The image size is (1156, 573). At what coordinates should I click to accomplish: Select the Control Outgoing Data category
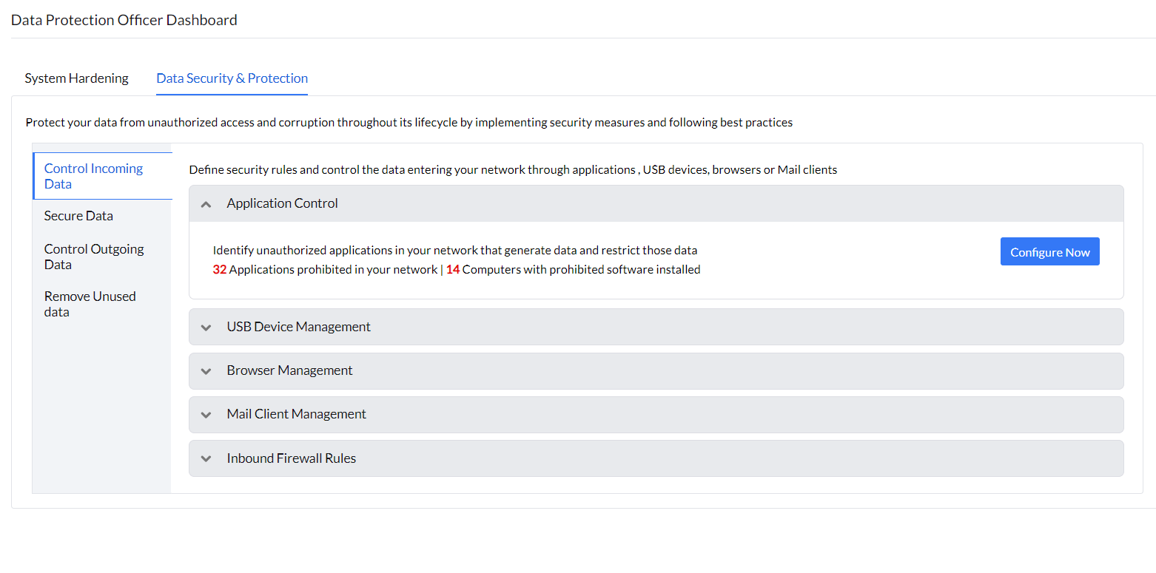pos(94,257)
